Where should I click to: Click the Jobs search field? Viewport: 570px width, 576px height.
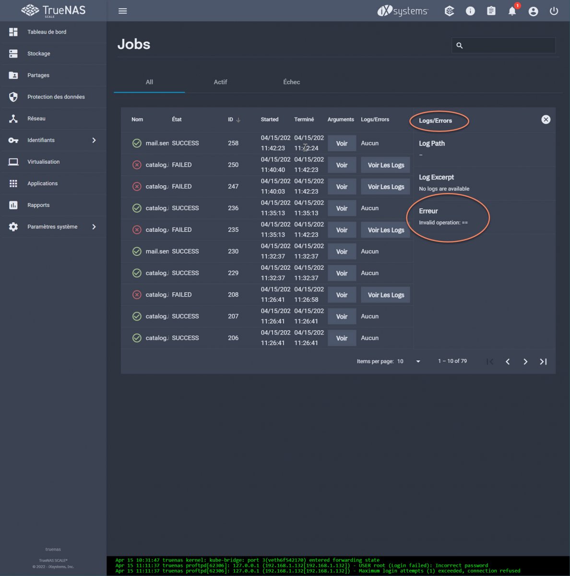tap(503, 45)
